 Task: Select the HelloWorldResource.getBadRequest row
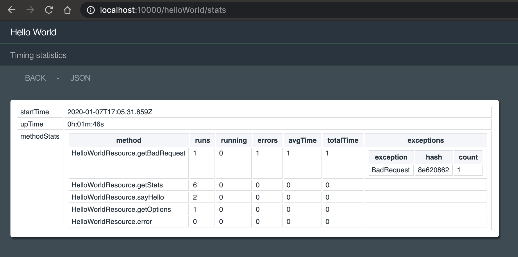tap(128, 153)
